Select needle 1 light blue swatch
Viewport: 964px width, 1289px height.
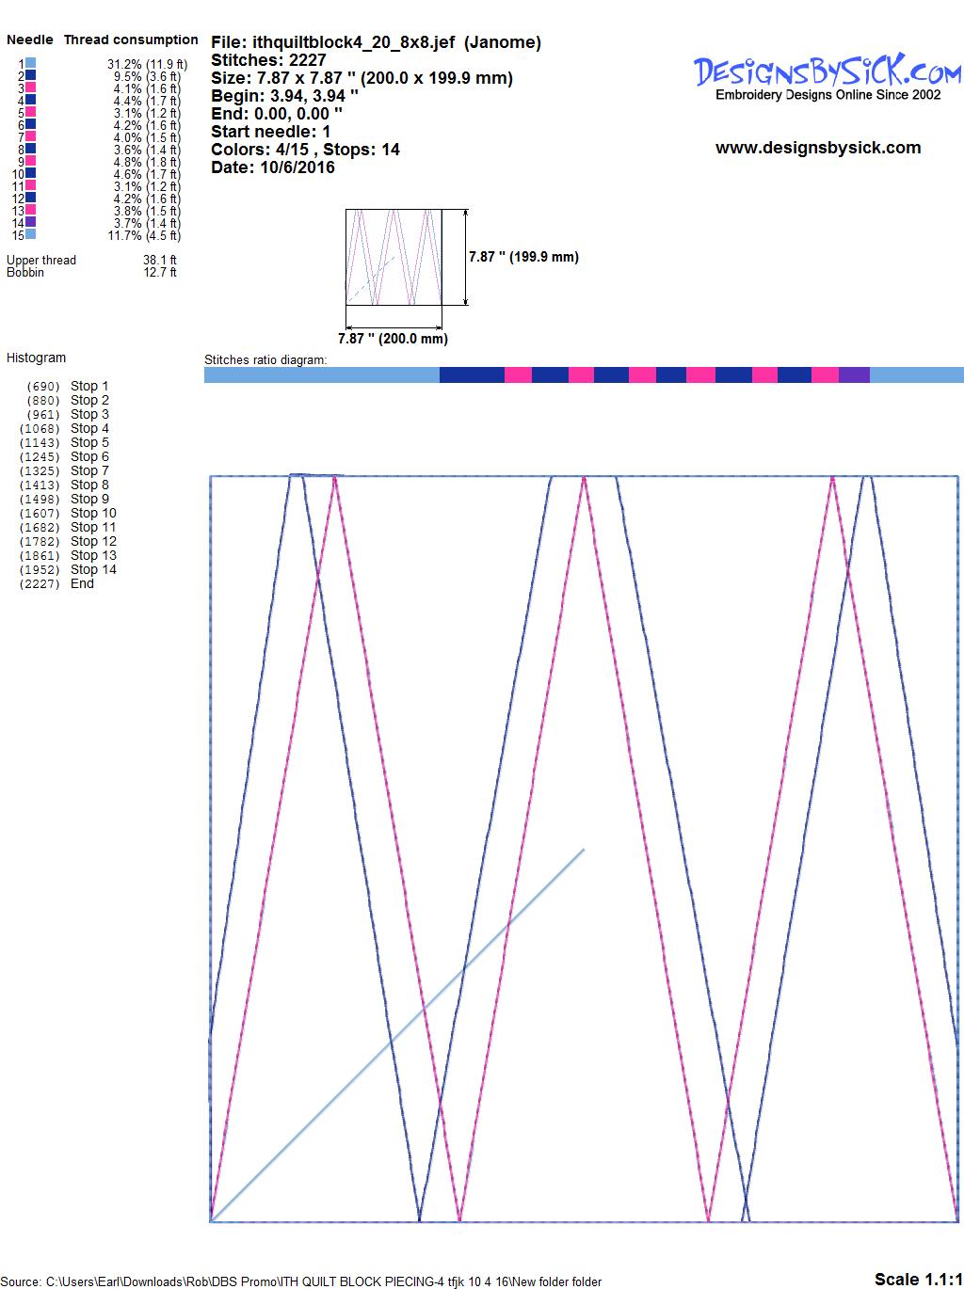pos(31,63)
